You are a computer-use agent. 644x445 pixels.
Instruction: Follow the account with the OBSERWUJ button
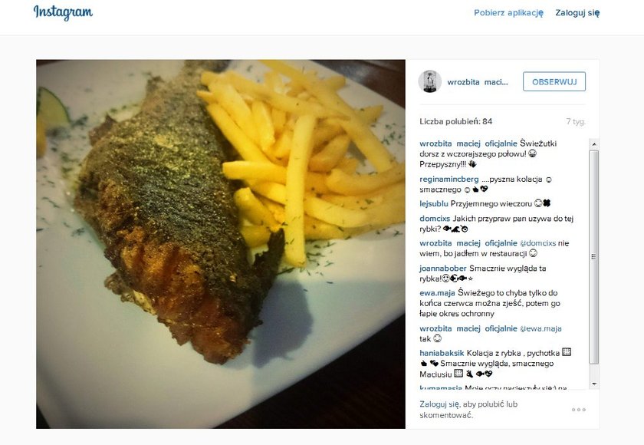[x=554, y=82]
